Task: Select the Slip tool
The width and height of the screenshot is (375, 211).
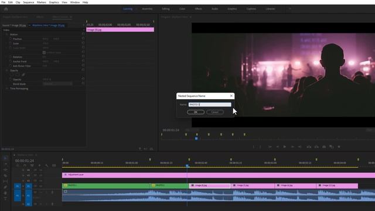Action: pos(6,181)
